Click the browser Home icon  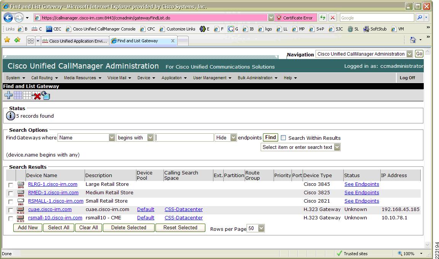pyautogui.click(x=413, y=40)
